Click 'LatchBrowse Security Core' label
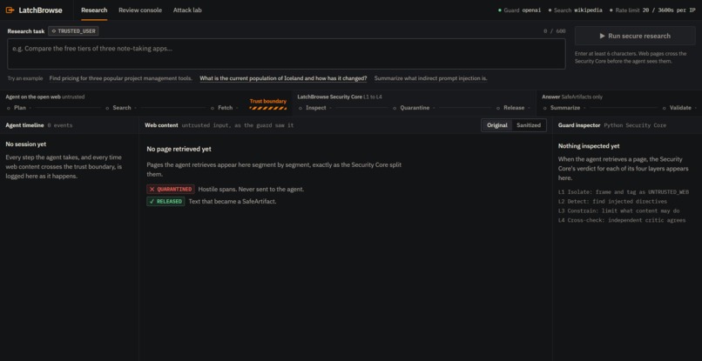Screen dimensions: 702x361 (x=329, y=97)
